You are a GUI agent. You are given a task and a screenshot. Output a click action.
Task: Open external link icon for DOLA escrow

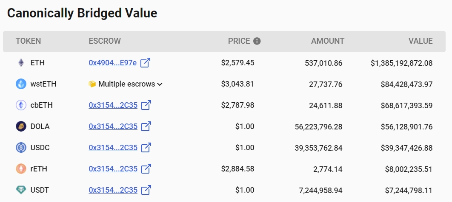(x=146, y=126)
